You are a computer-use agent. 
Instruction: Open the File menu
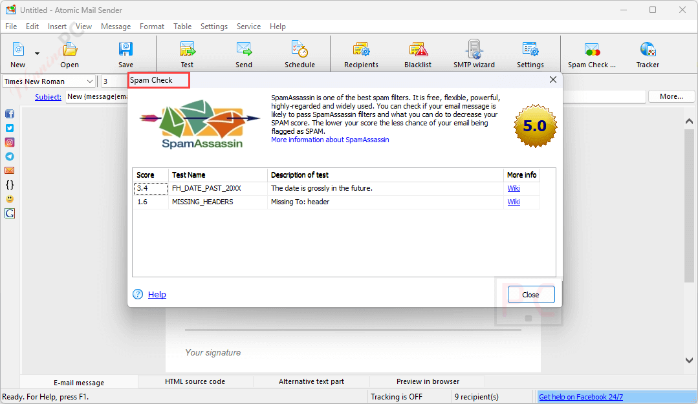11,27
